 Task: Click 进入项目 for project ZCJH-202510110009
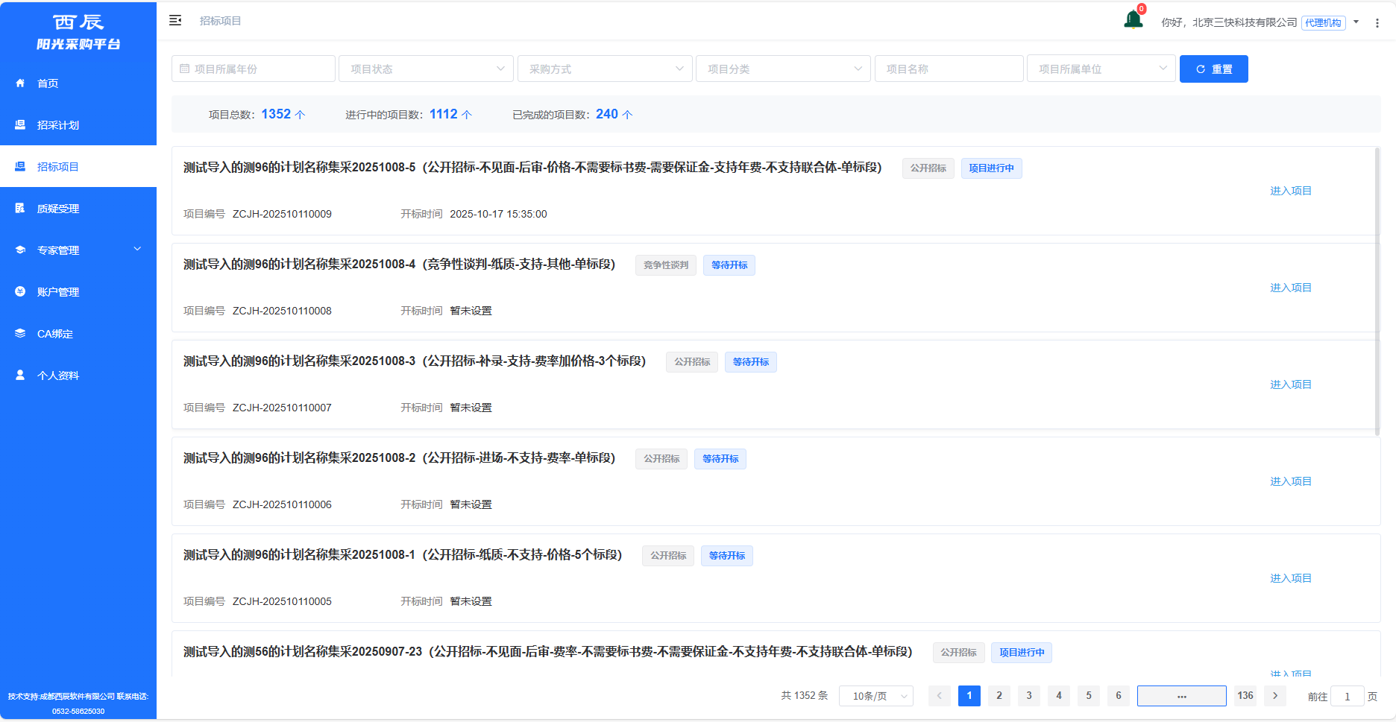[x=1290, y=191]
